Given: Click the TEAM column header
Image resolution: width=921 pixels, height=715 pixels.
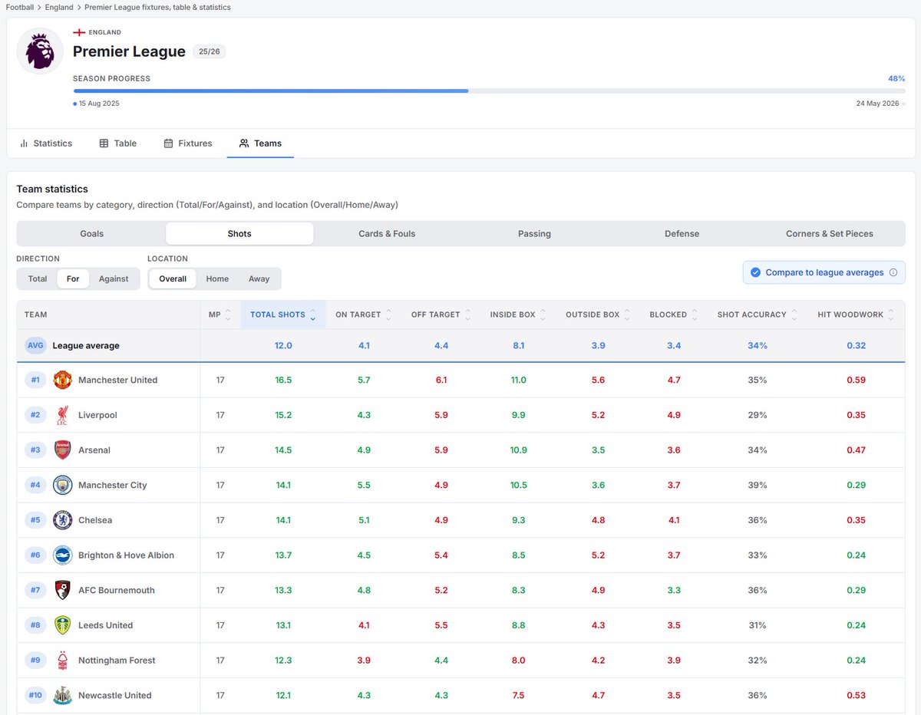Looking at the screenshot, I should (108, 315).
